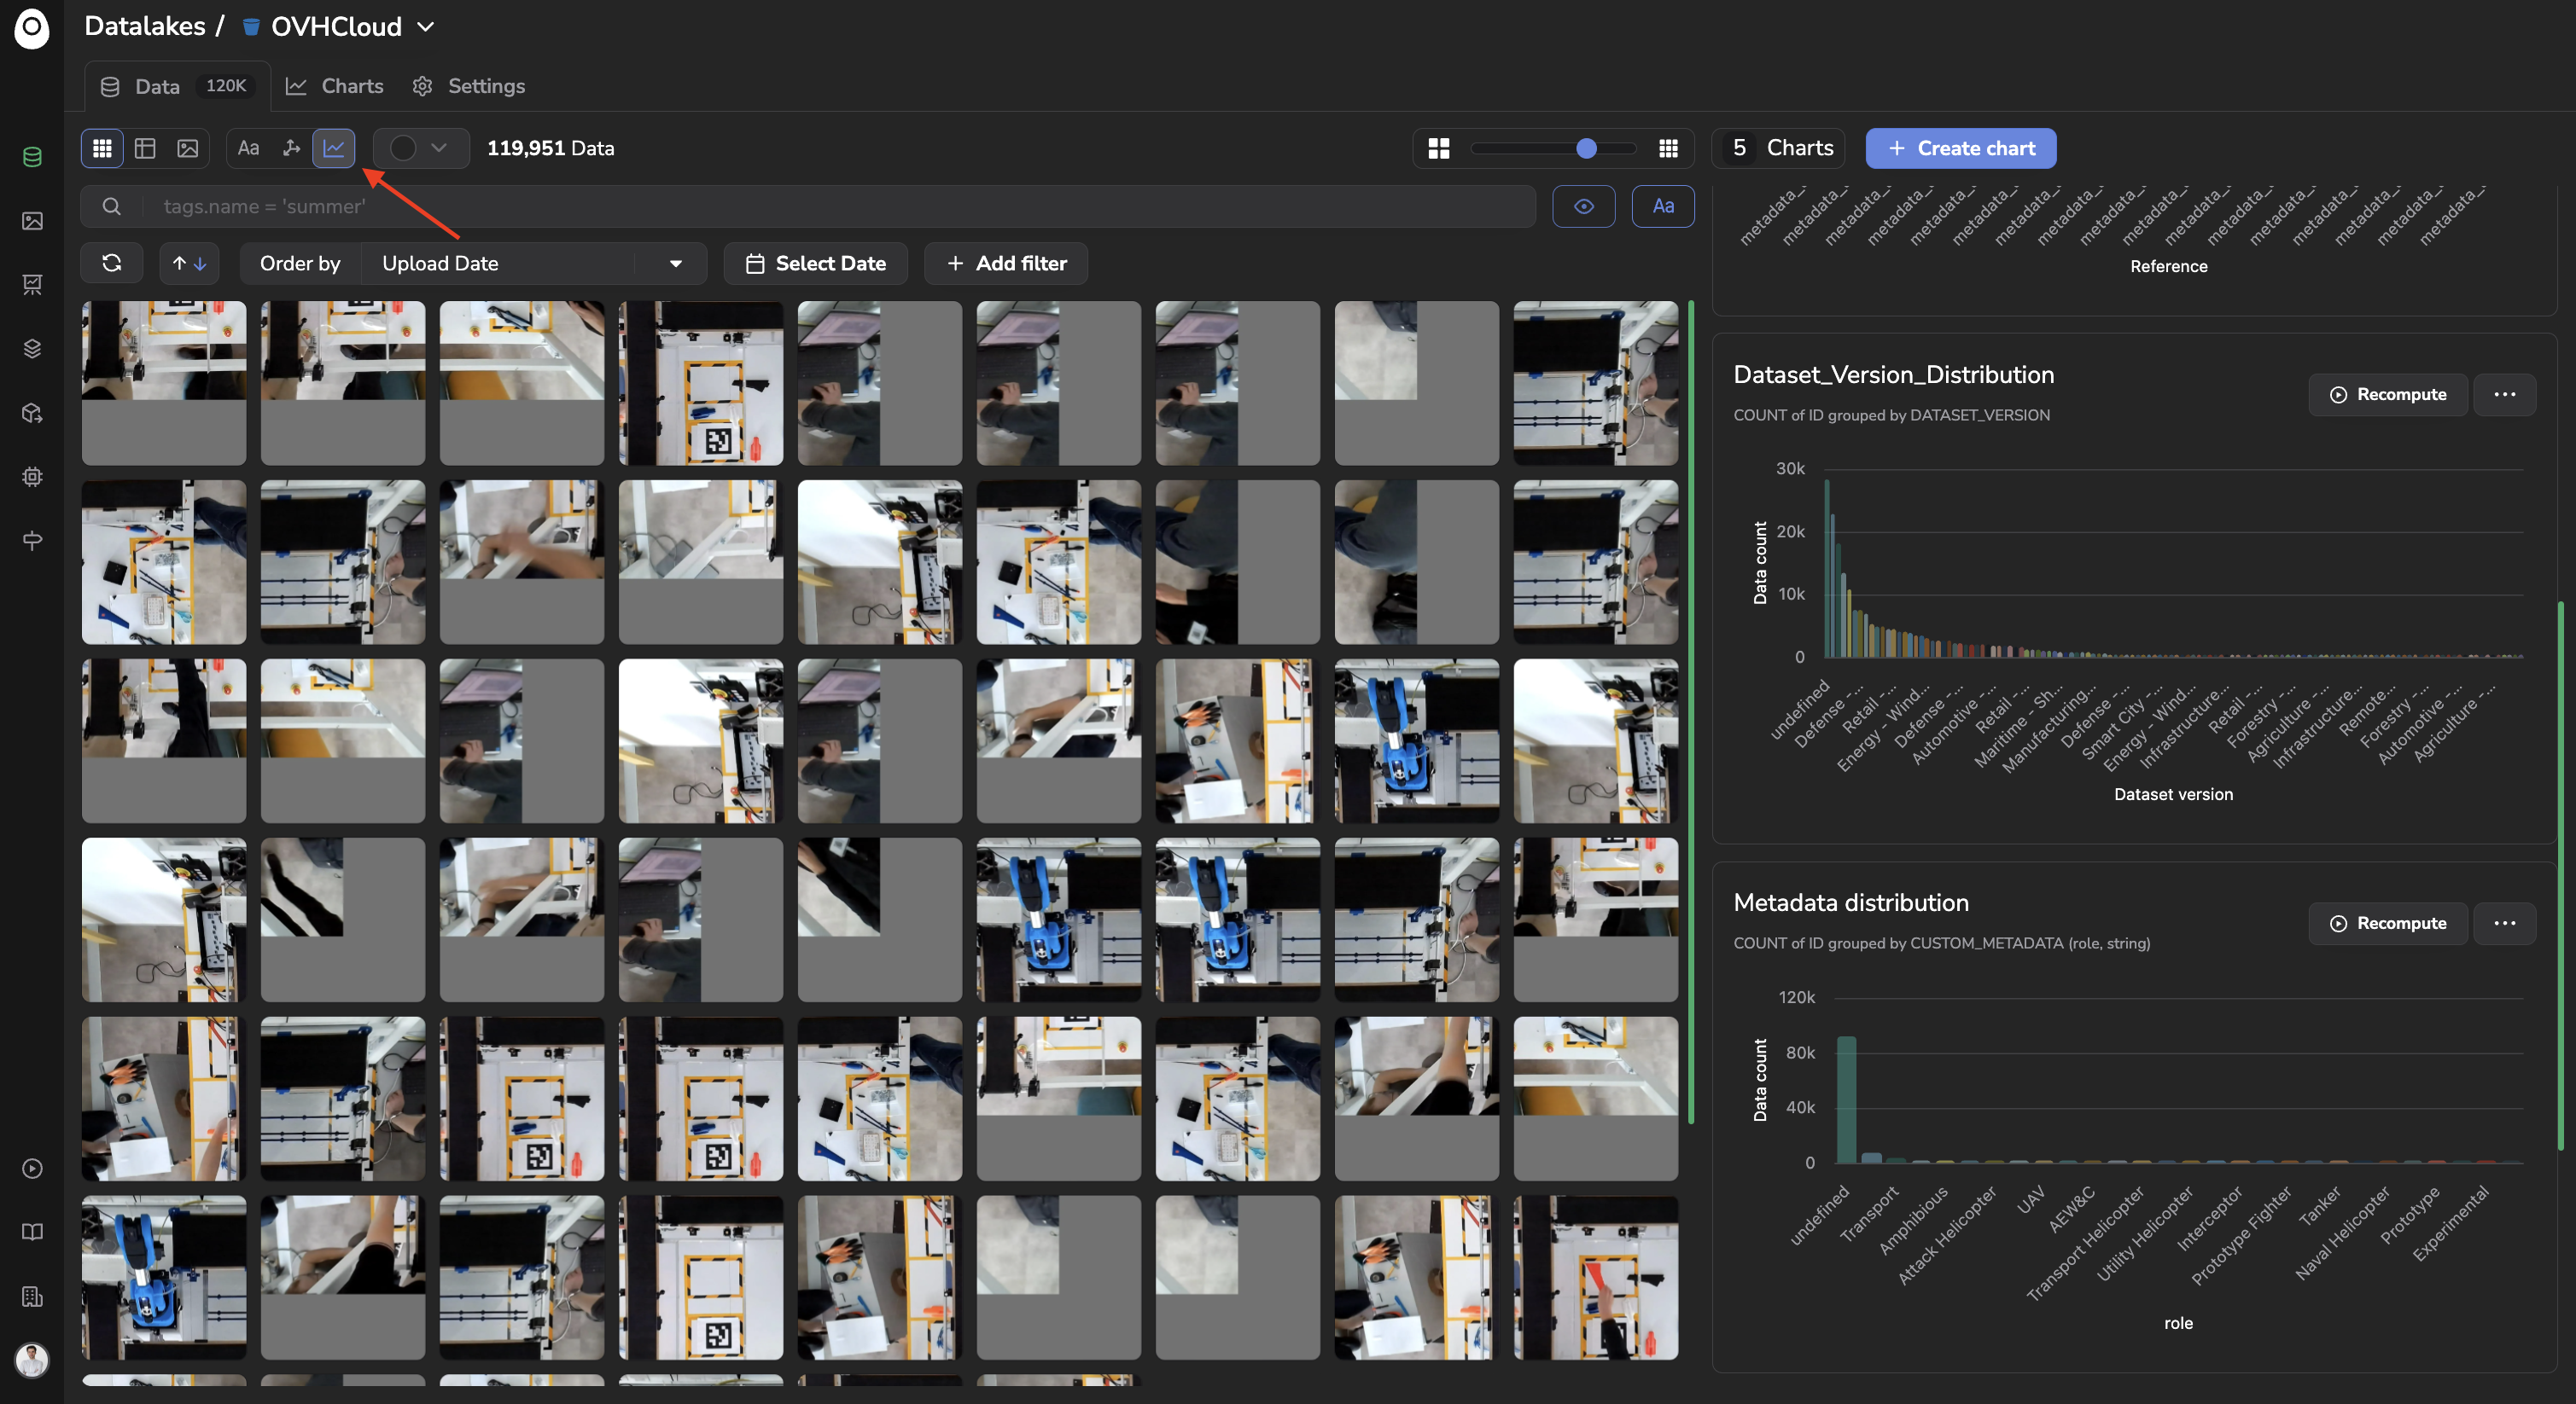Click the calendar icon in Select Date
The width and height of the screenshot is (2576, 1404).
click(755, 263)
